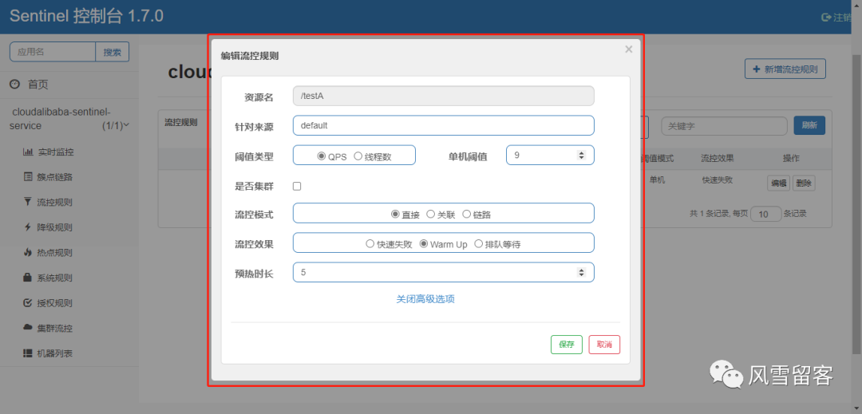This screenshot has height=414, width=862.
Task: Click the blue 刷新 button
Action: point(809,125)
